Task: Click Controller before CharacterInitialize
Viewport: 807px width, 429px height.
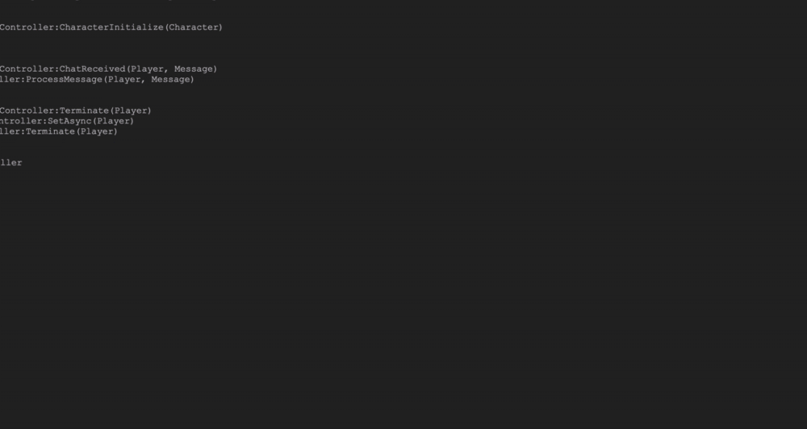Action: [27, 27]
